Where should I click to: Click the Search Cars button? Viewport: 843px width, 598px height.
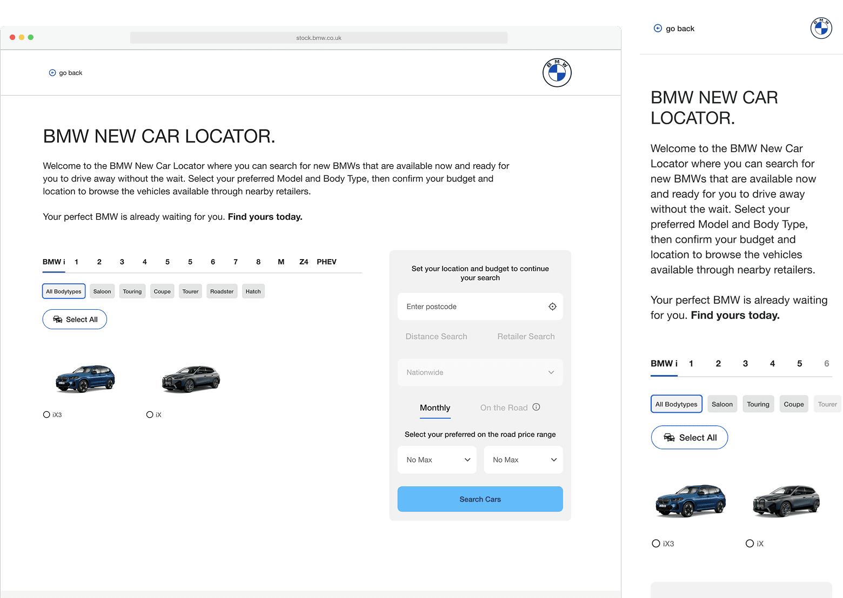480,499
